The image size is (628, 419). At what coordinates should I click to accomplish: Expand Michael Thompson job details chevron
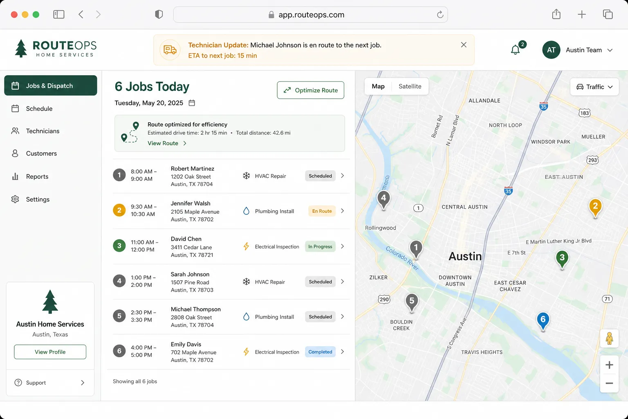pyautogui.click(x=343, y=316)
